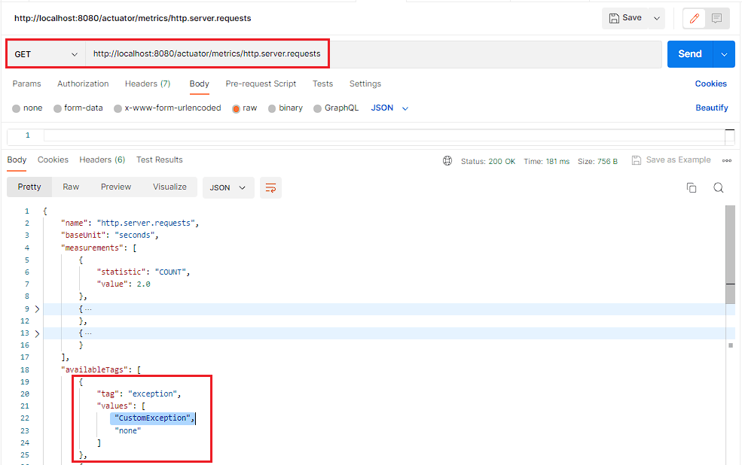Open search in the response viewer
The image size is (742, 465).
click(718, 187)
